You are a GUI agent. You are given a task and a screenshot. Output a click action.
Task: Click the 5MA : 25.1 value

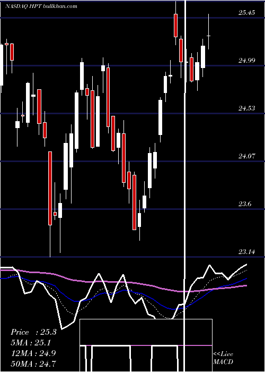pos(31,343)
